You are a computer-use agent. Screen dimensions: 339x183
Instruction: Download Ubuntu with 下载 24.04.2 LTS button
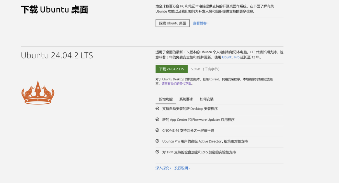coord(171,69)
